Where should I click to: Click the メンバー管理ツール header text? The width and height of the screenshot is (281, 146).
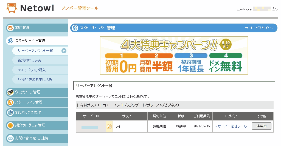click(x=80, y=8)
